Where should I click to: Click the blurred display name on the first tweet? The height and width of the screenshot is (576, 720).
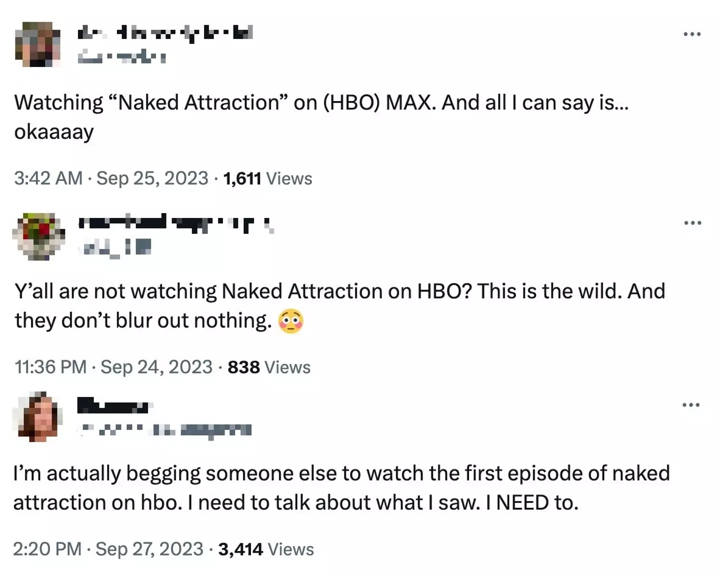click(165, 33)
